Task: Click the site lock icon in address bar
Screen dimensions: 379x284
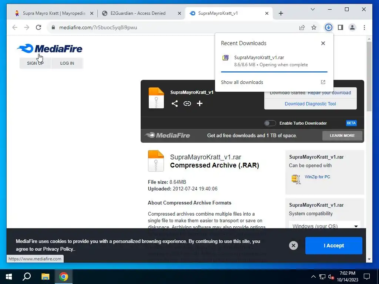Action: coord(53,27)
